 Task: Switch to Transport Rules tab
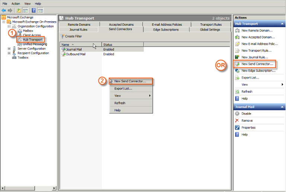pos(211,25)
